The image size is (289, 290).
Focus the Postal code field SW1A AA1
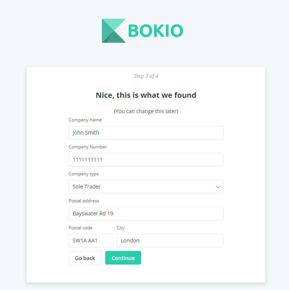pos(91,241)
